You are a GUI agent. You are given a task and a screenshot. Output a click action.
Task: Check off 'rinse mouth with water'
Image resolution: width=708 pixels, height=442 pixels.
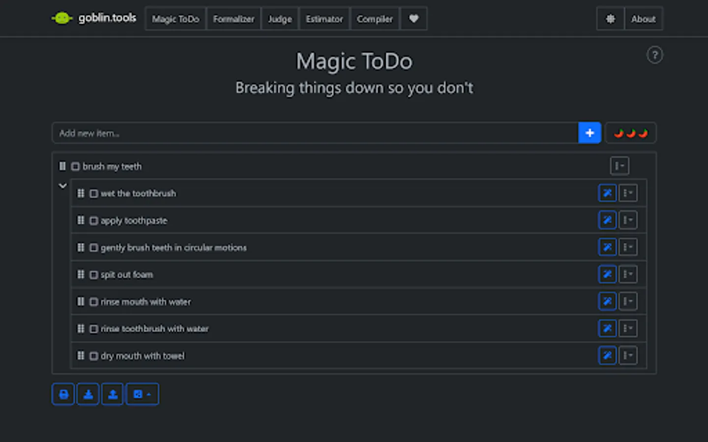93,302
